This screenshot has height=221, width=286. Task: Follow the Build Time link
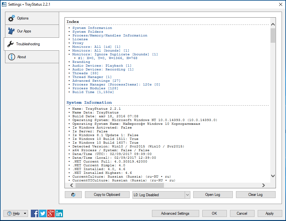click(93, 92)
